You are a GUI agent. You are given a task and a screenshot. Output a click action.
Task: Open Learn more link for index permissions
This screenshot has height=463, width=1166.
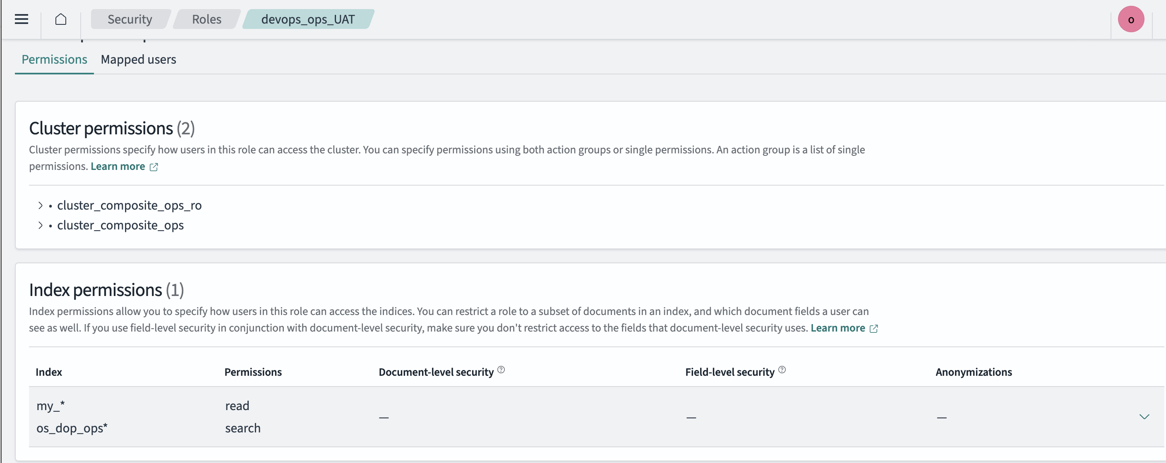[x=837, y=328]
